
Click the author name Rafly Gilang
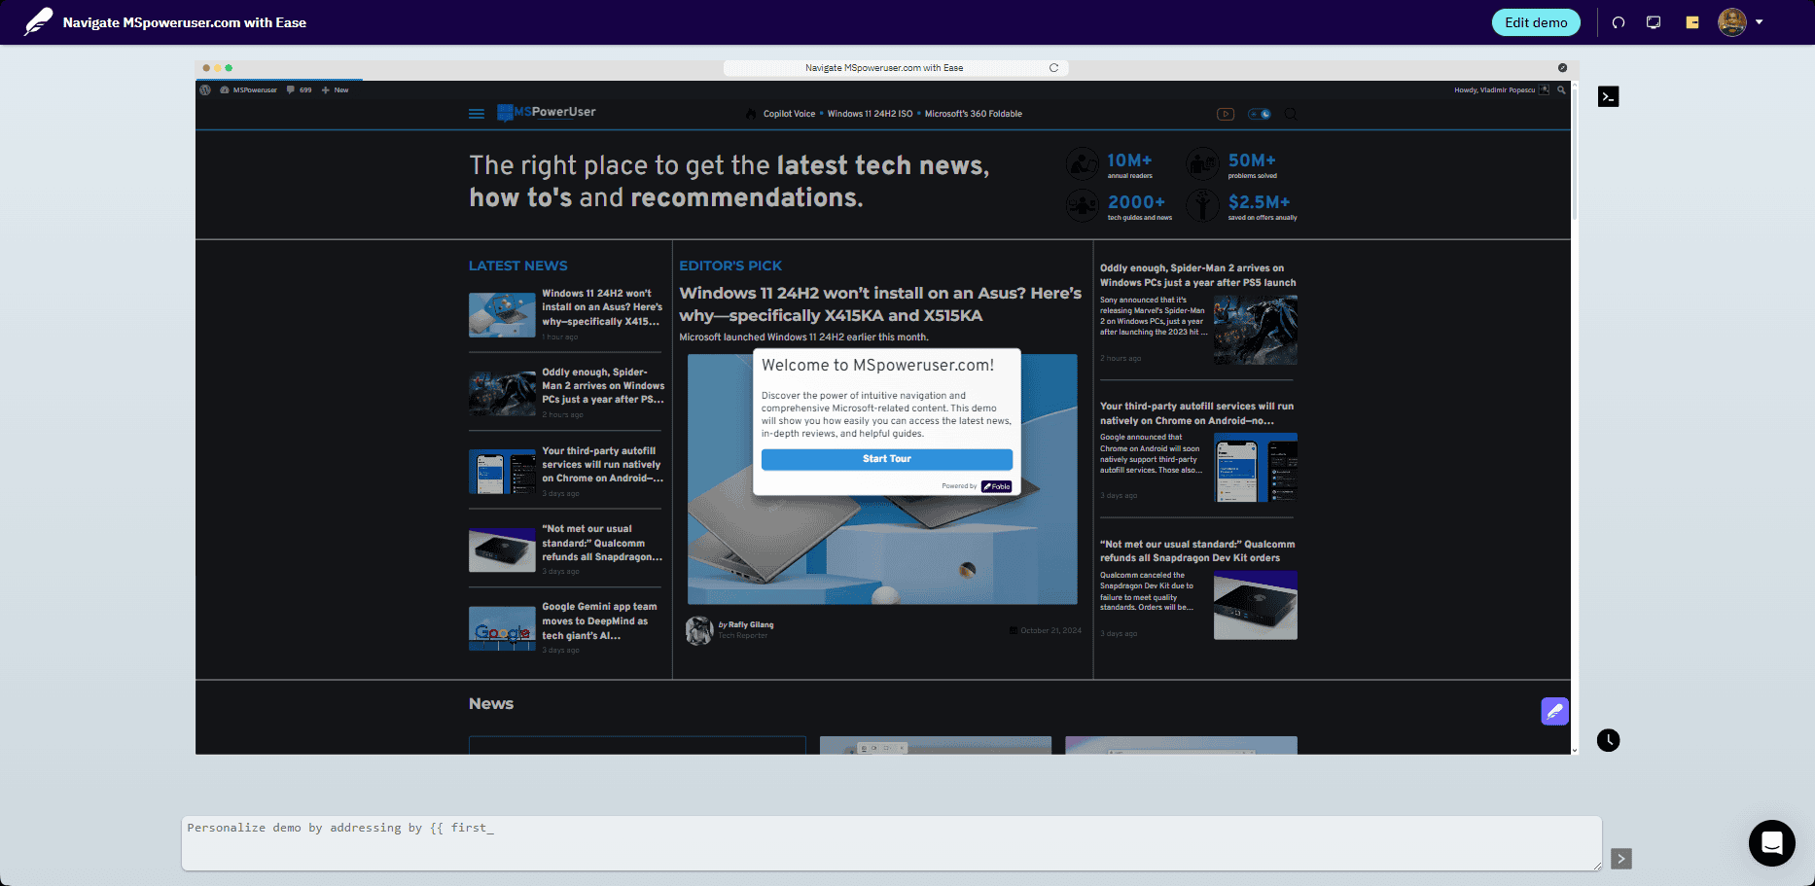coord(751,625)
